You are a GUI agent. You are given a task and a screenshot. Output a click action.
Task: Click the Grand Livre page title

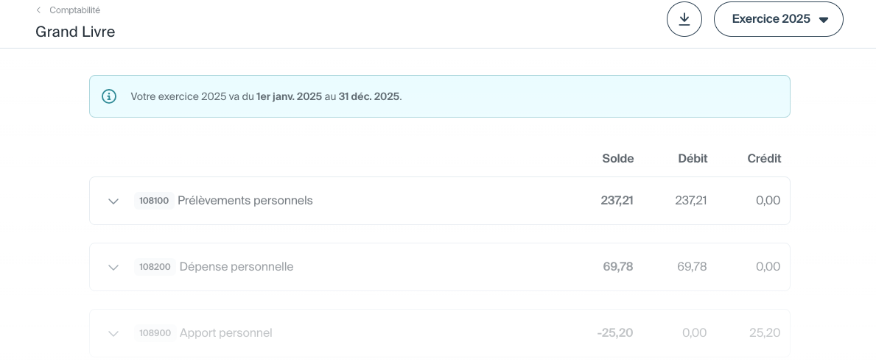(x=75, y=32)
